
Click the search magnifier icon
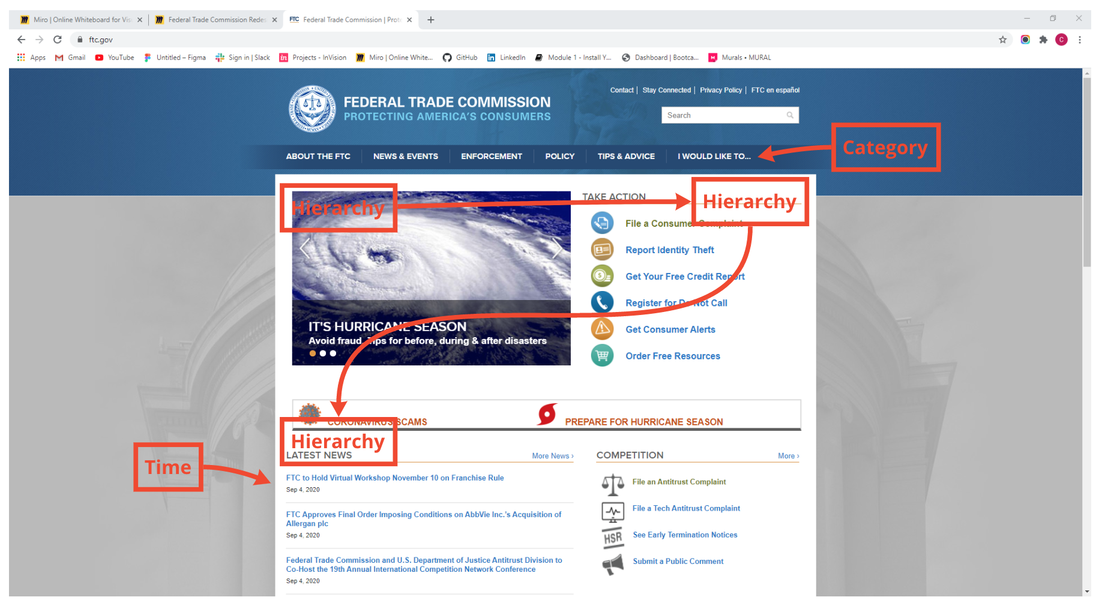(x=790, y=115)
